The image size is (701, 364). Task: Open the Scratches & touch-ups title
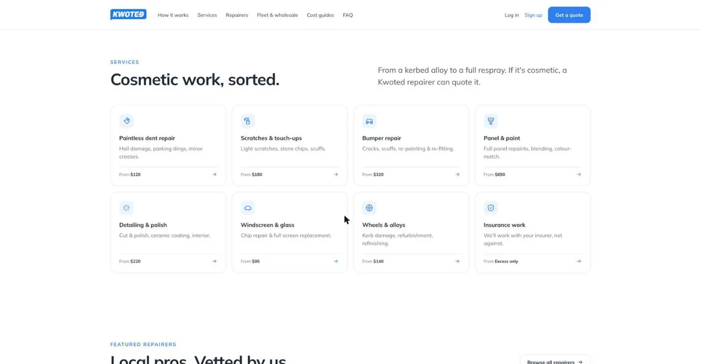[x=271, y=138]
